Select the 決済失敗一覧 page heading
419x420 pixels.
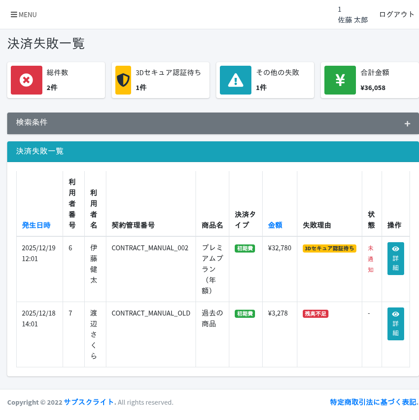pyautogui.click(x=46, y=44)
